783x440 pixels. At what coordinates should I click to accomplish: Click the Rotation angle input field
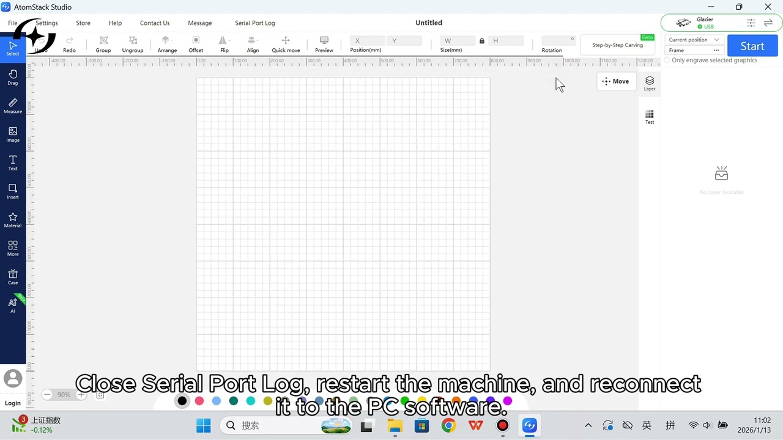coord(558,40)
